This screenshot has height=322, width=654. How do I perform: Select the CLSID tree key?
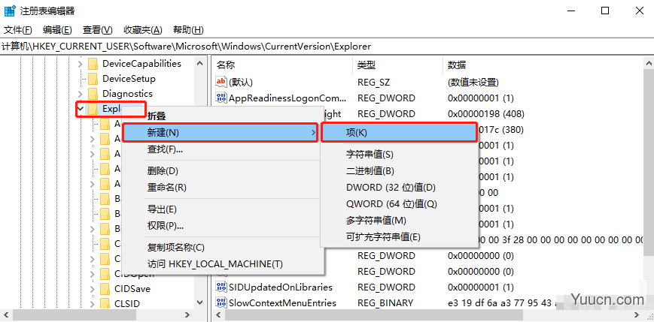[127, 303]
